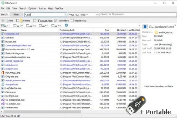This screenshot has width=177, height=118.
Task: Click the vswhere.exe file icon
Action: (3, 108)
